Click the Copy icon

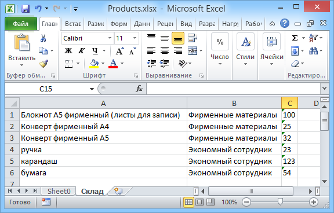point(43,50)
